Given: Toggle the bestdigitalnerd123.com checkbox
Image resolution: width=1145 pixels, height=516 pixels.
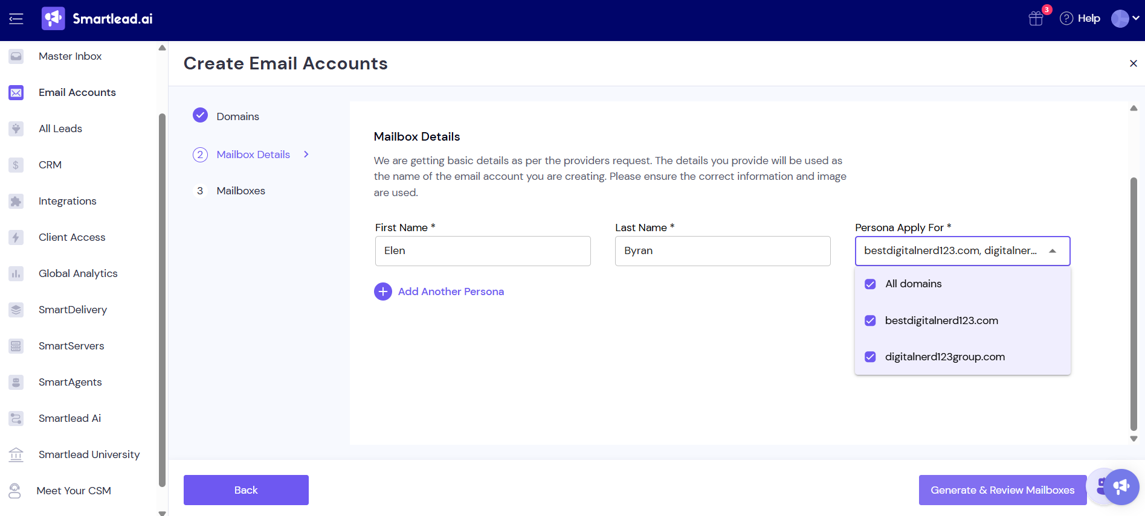Looking at the screenshot, I should pos(870,320).
